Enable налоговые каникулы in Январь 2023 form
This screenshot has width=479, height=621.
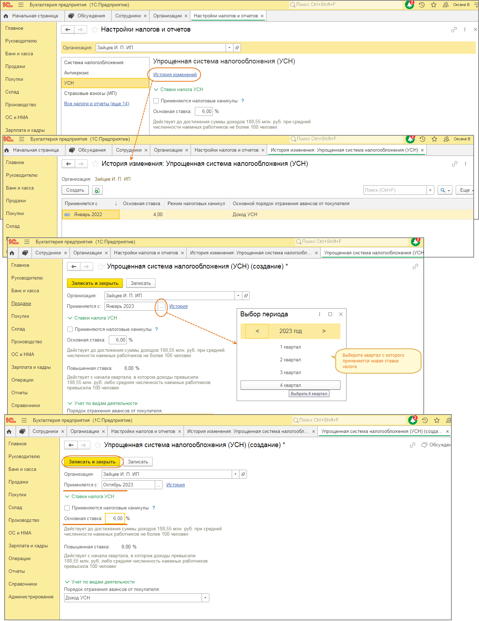pyautogui.click(x=70, y=329)
